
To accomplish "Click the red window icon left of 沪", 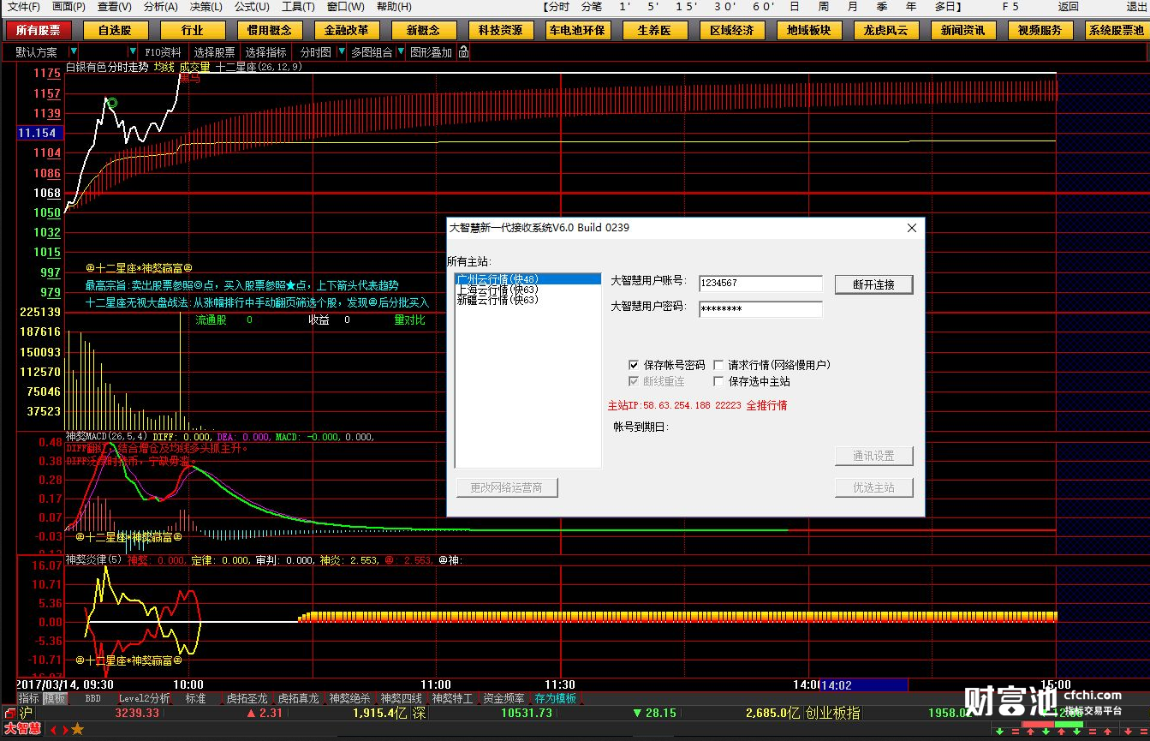I will click(x=9, y=713).
